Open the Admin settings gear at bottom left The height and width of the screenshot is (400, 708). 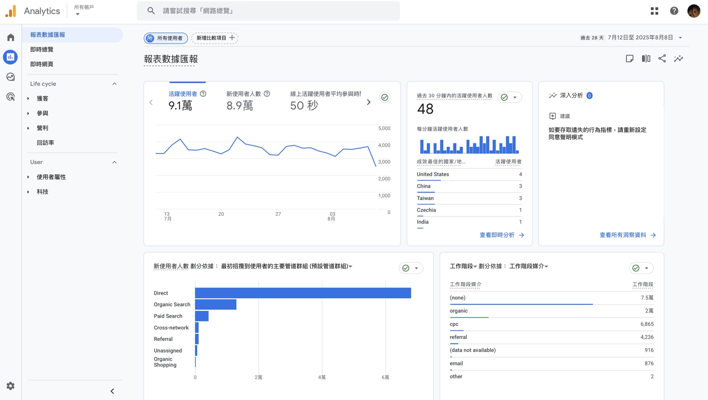pyautogui.click(x=10, y=386)
